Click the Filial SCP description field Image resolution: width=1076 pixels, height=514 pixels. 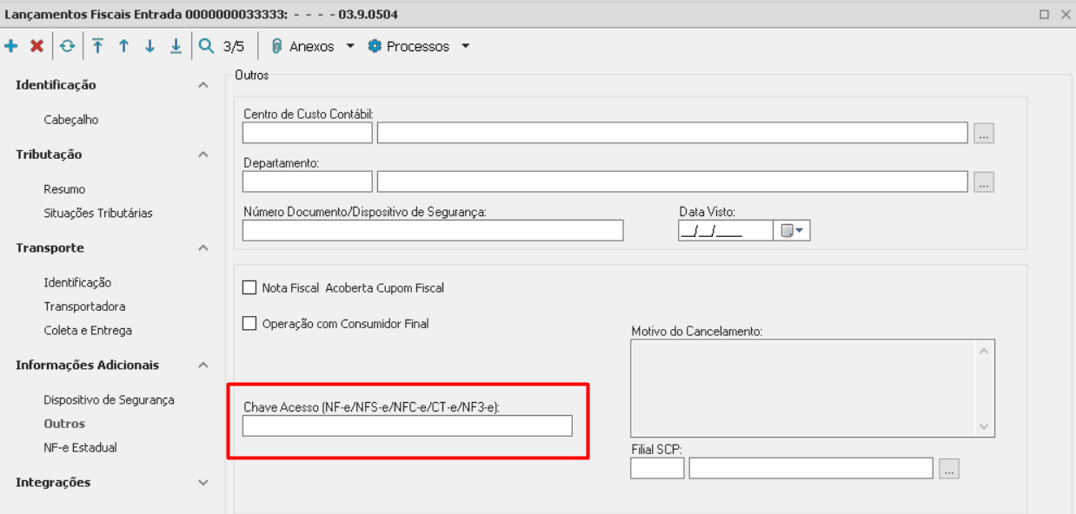pos(810,468)
